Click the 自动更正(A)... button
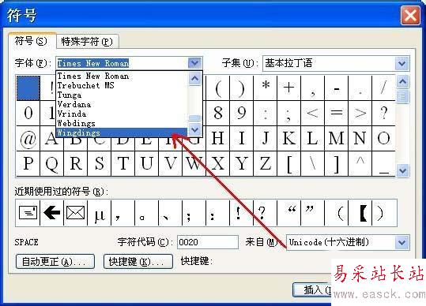 pyautogui.click(x=55, y=262)
